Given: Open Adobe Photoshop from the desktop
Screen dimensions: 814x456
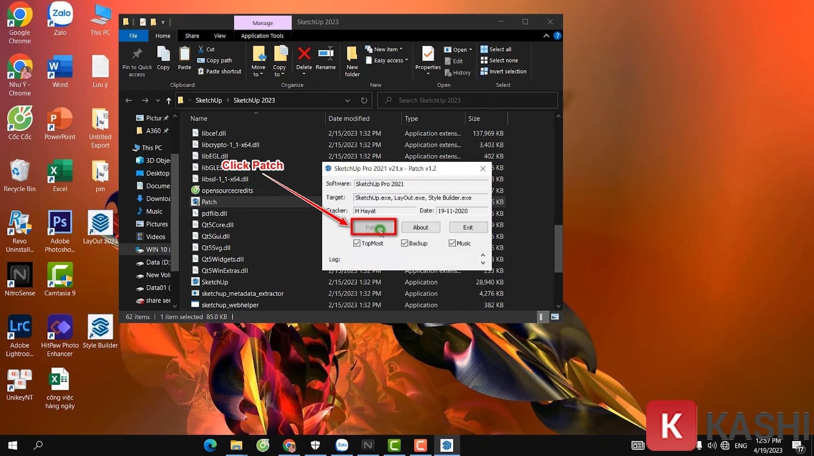Looking at the screenshot, I should 60,224.
